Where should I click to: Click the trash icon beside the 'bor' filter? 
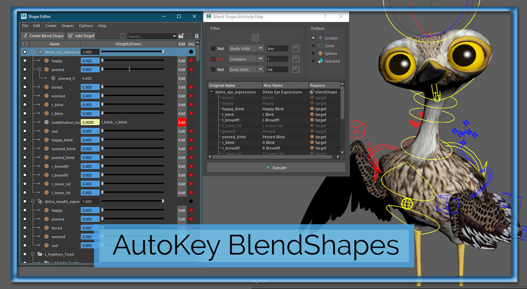[x=296, y=49]
